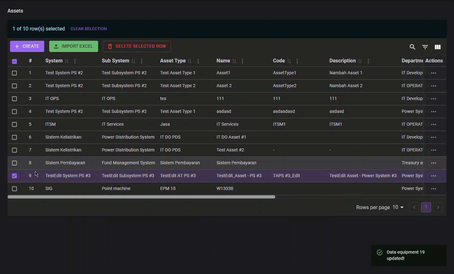Go to next page arrow
The height and width of the screenshot is (274, 454).
coord(438,207)
